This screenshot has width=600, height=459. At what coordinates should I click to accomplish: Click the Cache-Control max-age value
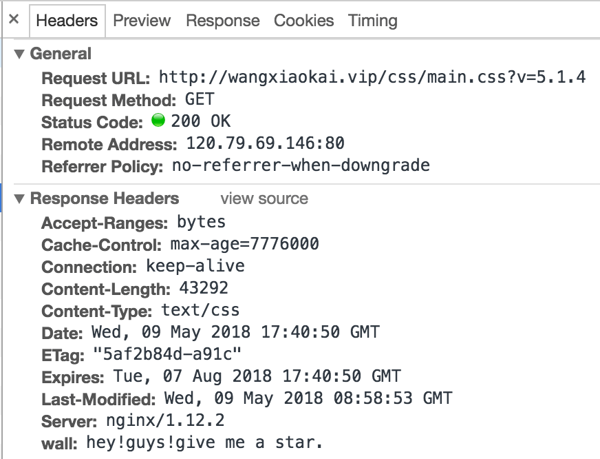pyautogui.click(x=244, y=244)
